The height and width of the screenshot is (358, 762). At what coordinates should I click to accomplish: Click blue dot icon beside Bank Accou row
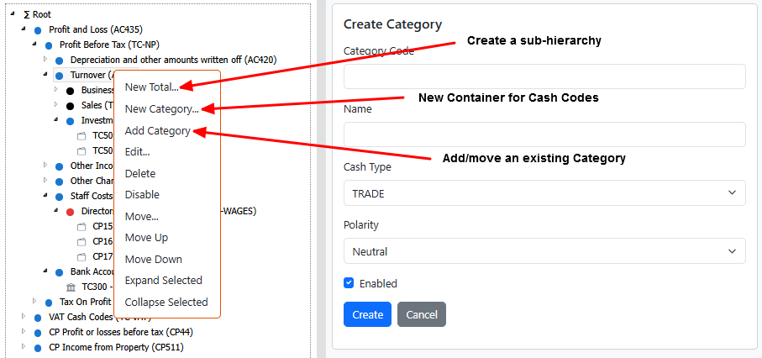click(60, 272)
